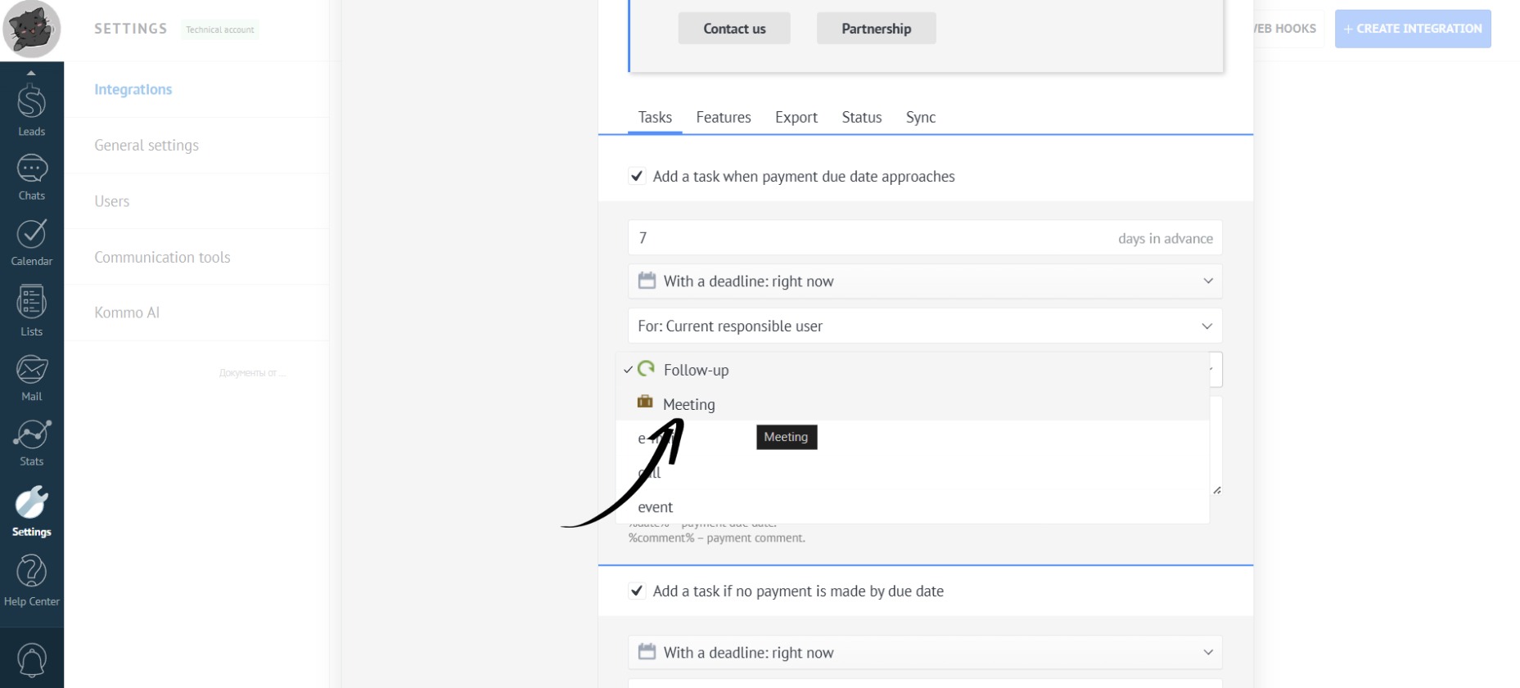Uncheck task when payment due date approaches
This screenshot has width=1520, height=688.
(637, 176)
